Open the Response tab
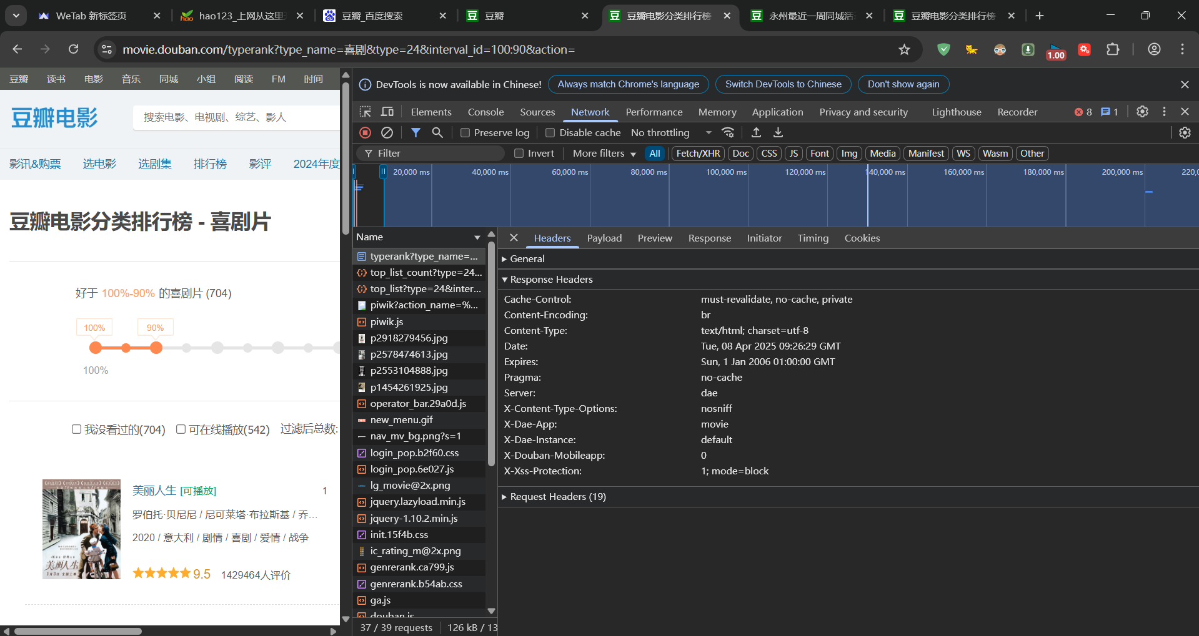 point(709,238)
